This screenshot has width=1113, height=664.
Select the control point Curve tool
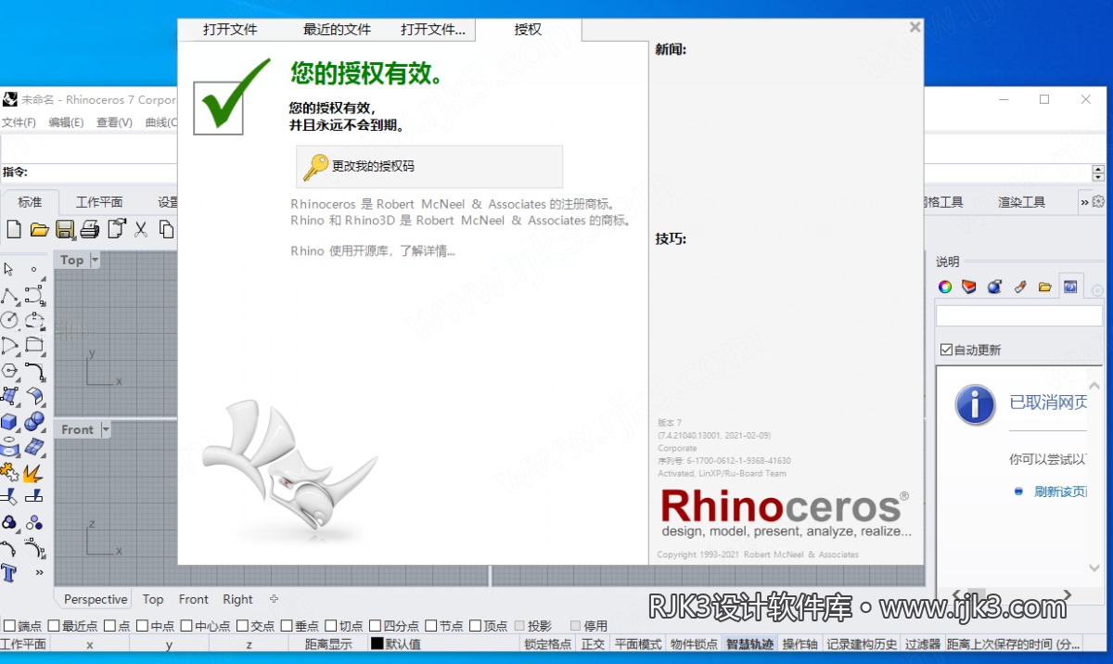(x=34, y=296)
